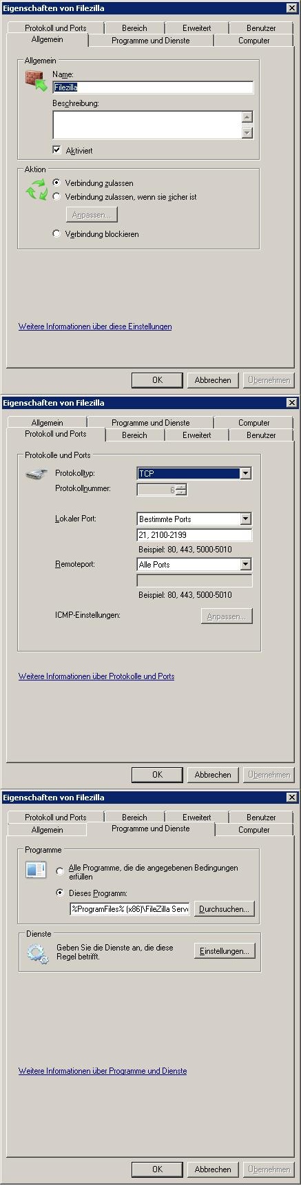Close the window showing Protokolle und Ports

pyautogui.click(x=292, y=402)
